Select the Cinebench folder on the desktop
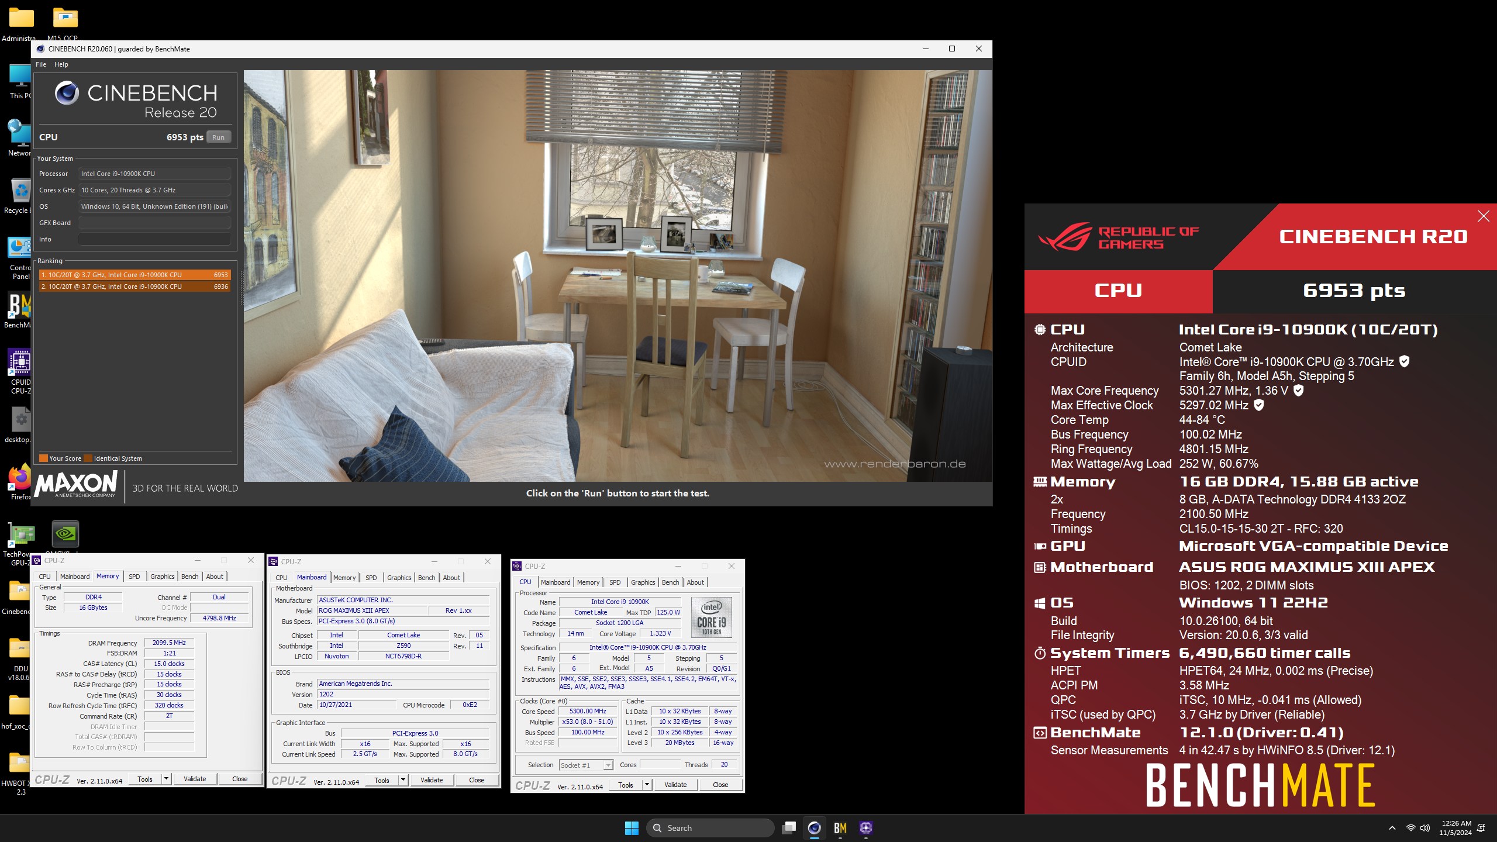The height and width of the screenshot is (842, 1497). pyautogui.click(x=16, y=598)
